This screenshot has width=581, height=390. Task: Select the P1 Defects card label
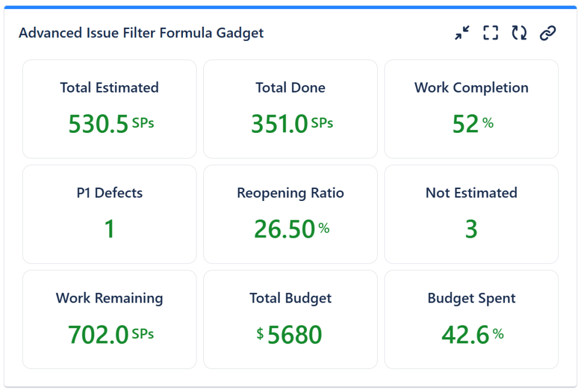coord(109,193)
